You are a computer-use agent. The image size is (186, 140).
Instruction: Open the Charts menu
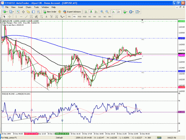coord(29,7)
